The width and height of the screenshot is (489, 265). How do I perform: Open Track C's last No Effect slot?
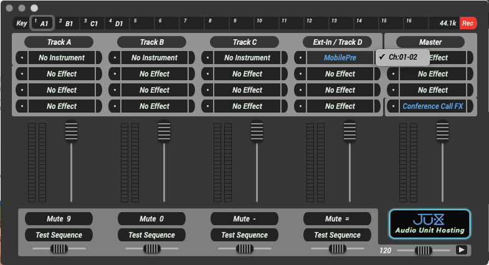pyautogui.click(x=247, y=106)
